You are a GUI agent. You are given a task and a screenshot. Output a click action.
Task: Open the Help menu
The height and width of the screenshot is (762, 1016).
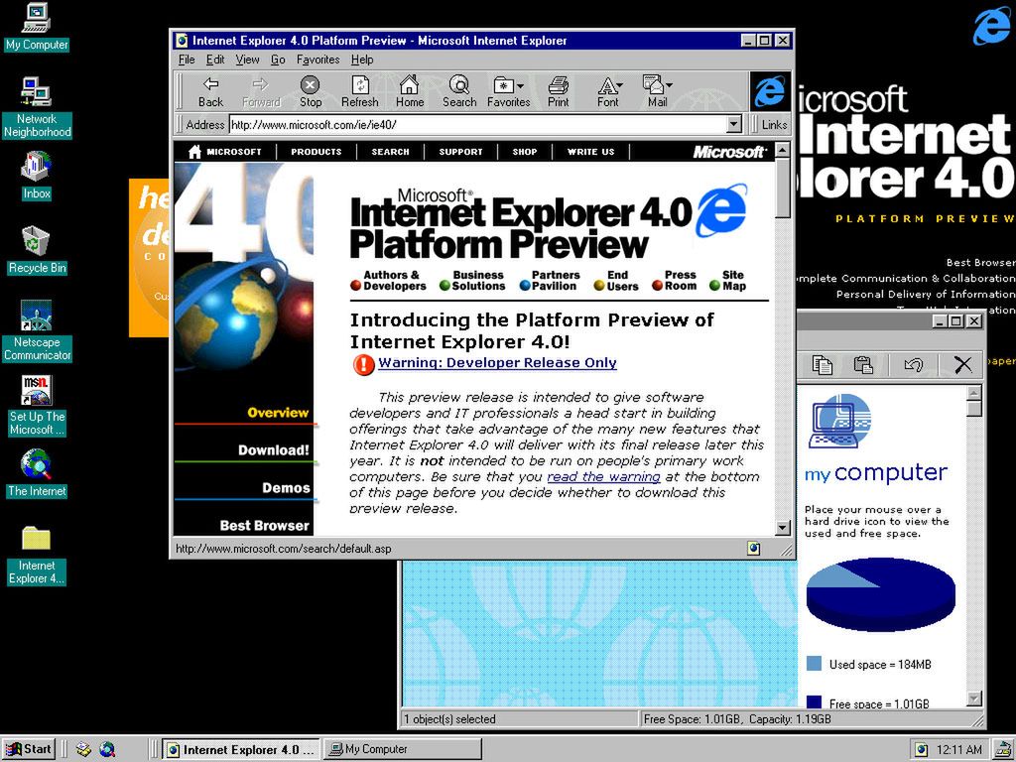point(362,60)
